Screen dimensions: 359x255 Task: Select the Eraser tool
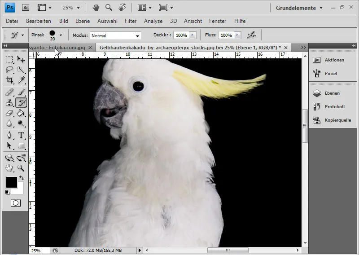[x=9, y=113]
